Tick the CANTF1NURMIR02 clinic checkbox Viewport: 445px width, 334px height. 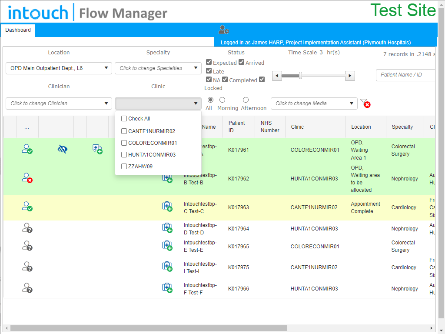point(124,131)
